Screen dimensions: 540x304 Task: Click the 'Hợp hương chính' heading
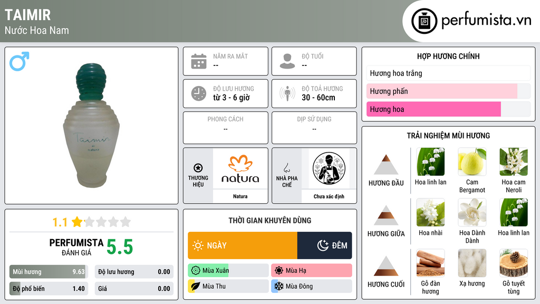point(448,56)
